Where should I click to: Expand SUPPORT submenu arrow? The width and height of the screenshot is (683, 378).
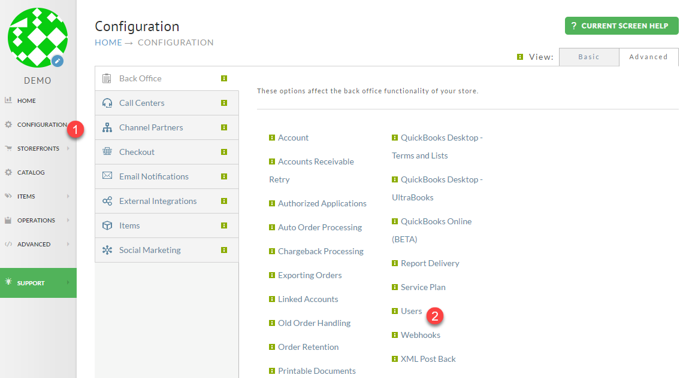point(68,283)
